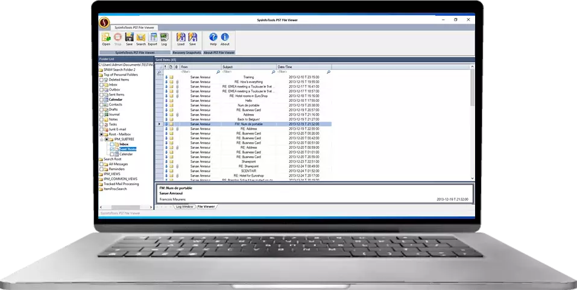This screenshot has width=577, height=290.
Task: Check the Outbox folder checkbox
Action: tap(101, 89)
